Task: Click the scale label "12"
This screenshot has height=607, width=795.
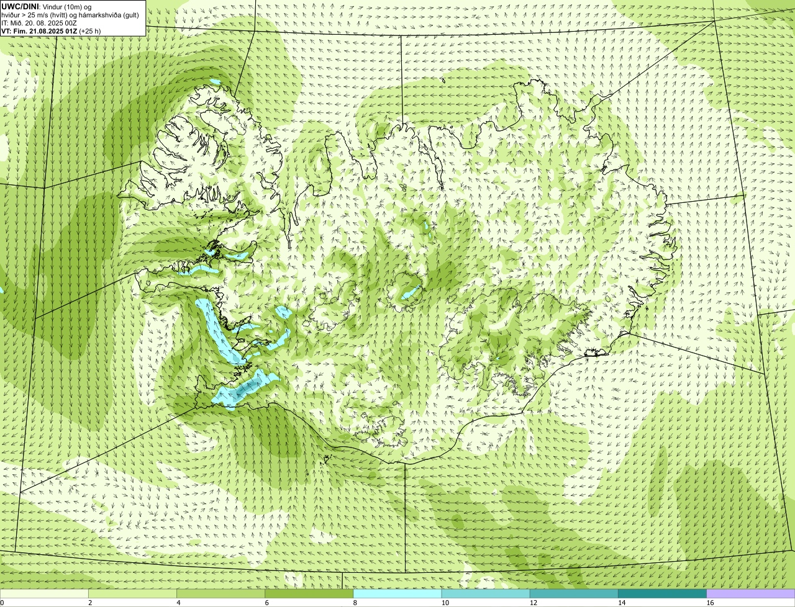Action: click(533, 603)
